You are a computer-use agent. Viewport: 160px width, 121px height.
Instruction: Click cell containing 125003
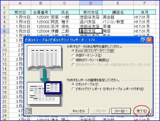click(41, 27)
